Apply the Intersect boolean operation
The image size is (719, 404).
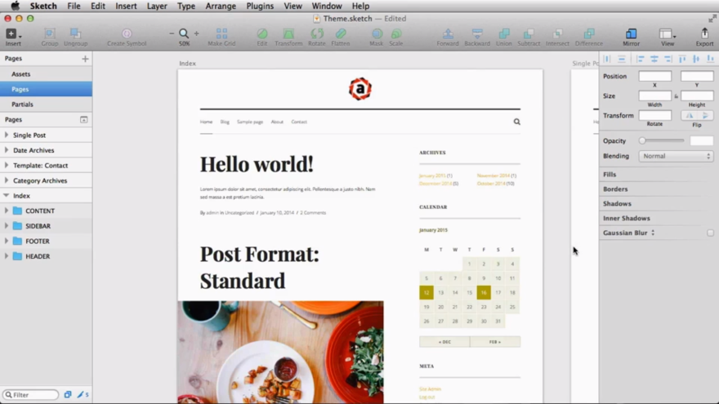click(557, 36)
